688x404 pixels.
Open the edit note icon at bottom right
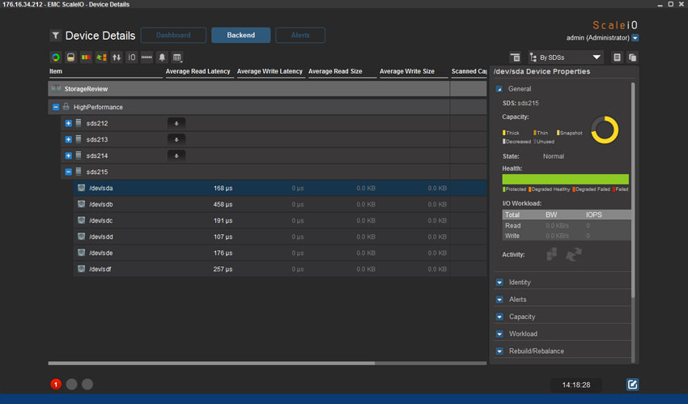[x=632, y=385]
